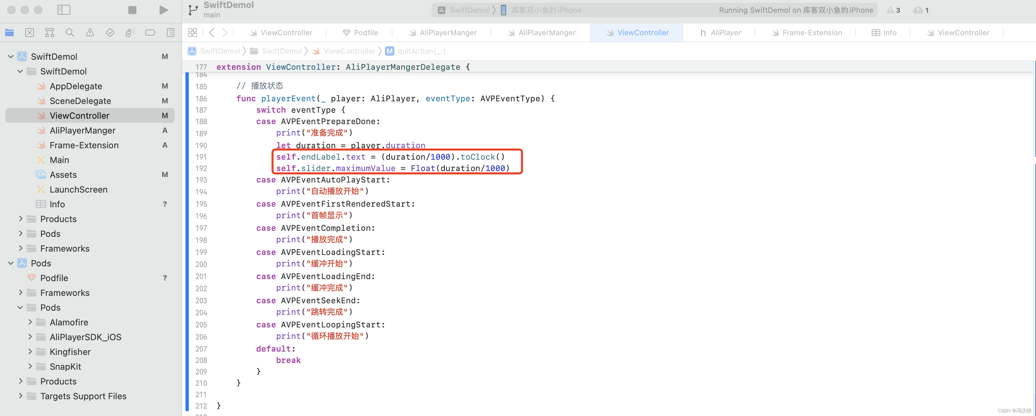Viewport: 1036px width, 416px height.
Task: Click line number 208 in the gutter
Action: click(x=201, y=360)
